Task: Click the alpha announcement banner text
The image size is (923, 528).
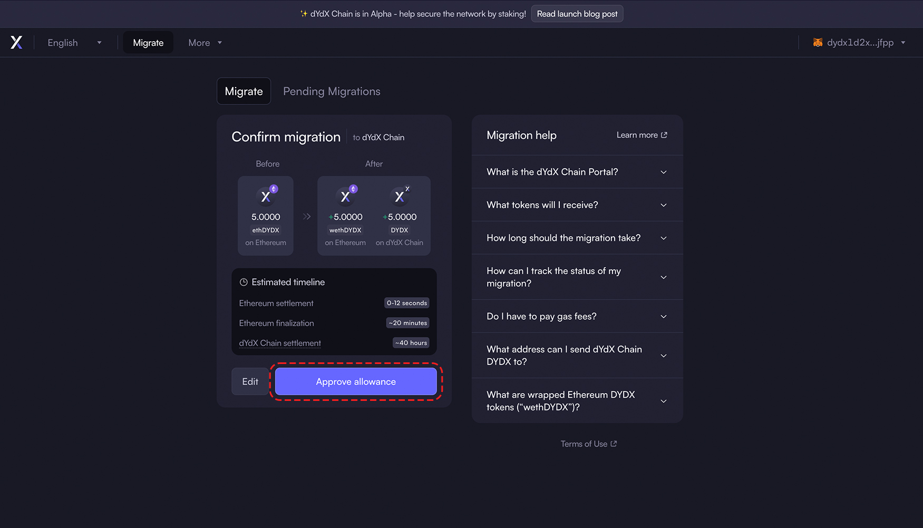Action: tap(418, 14)
